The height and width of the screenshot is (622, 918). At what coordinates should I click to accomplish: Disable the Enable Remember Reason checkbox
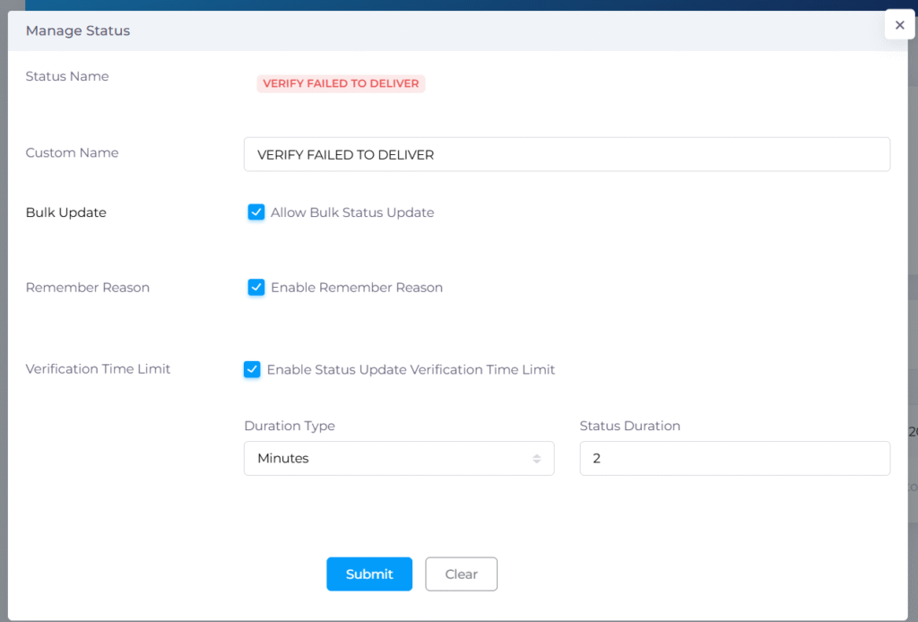256,288
